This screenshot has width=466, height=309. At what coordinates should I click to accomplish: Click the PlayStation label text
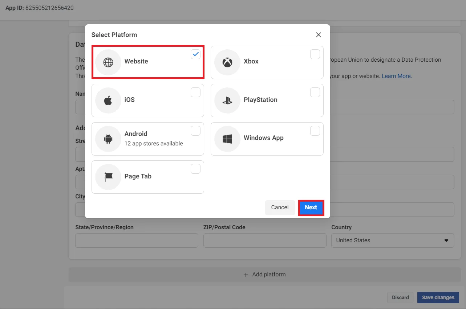point(260,100)
